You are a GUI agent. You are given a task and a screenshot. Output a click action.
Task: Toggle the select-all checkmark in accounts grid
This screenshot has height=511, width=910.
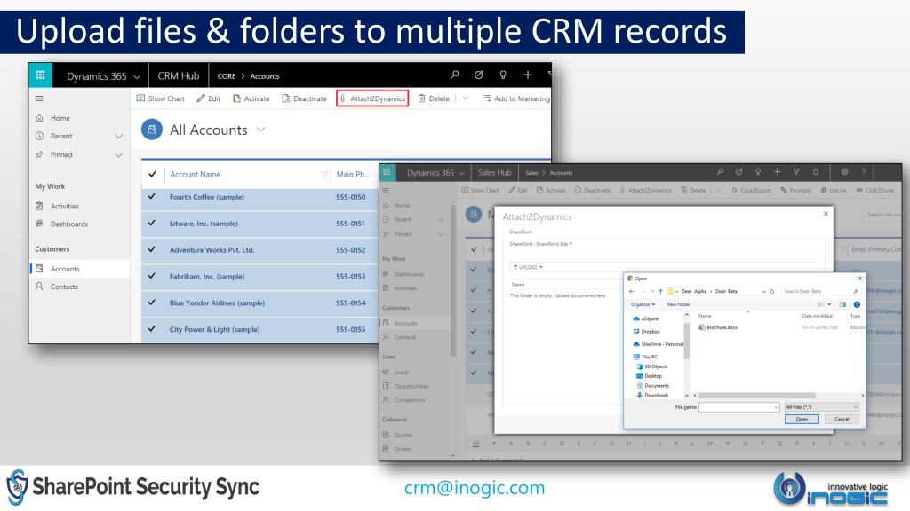[152, 174]
